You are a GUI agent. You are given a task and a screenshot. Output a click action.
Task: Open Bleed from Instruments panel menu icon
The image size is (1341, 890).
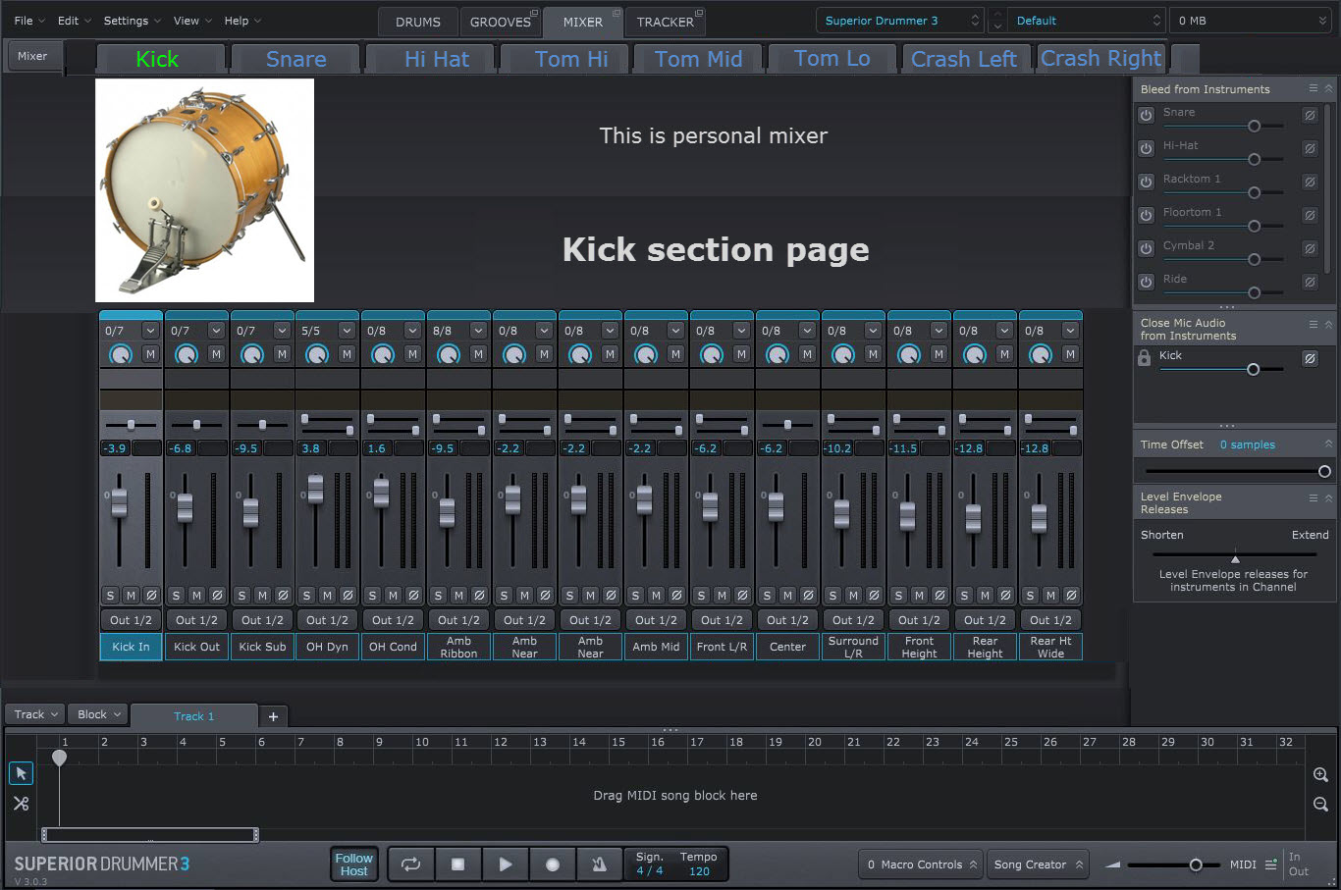[1313, 88]
